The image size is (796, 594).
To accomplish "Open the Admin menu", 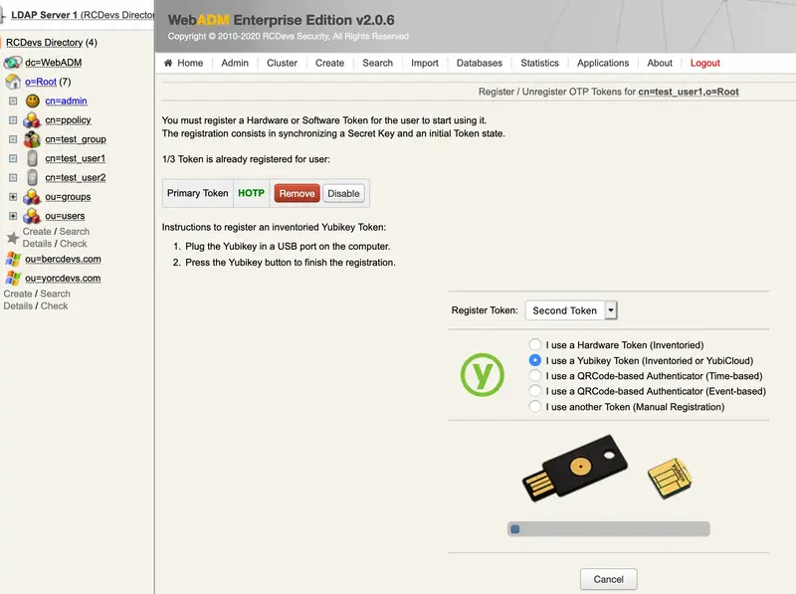I will tap(235, 63).
